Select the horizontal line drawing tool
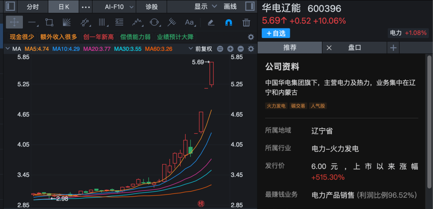Viewport: 433px width, 209px height. pos(32,22)
